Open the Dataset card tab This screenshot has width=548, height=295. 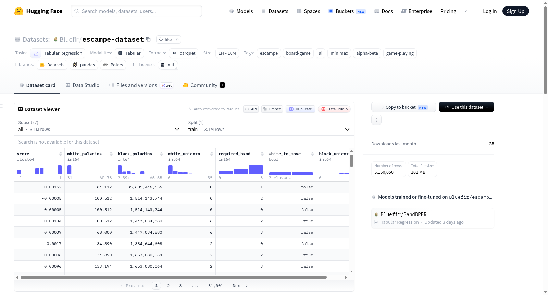(37, 85)
